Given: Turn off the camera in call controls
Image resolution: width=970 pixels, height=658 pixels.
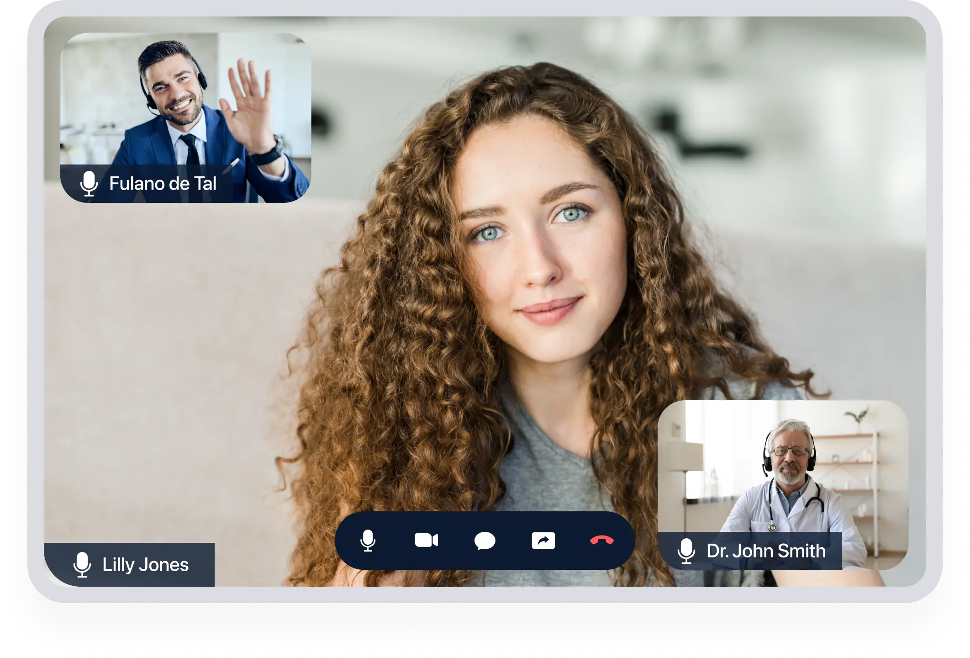Looking at the screenshot, I should pos(426,541).
